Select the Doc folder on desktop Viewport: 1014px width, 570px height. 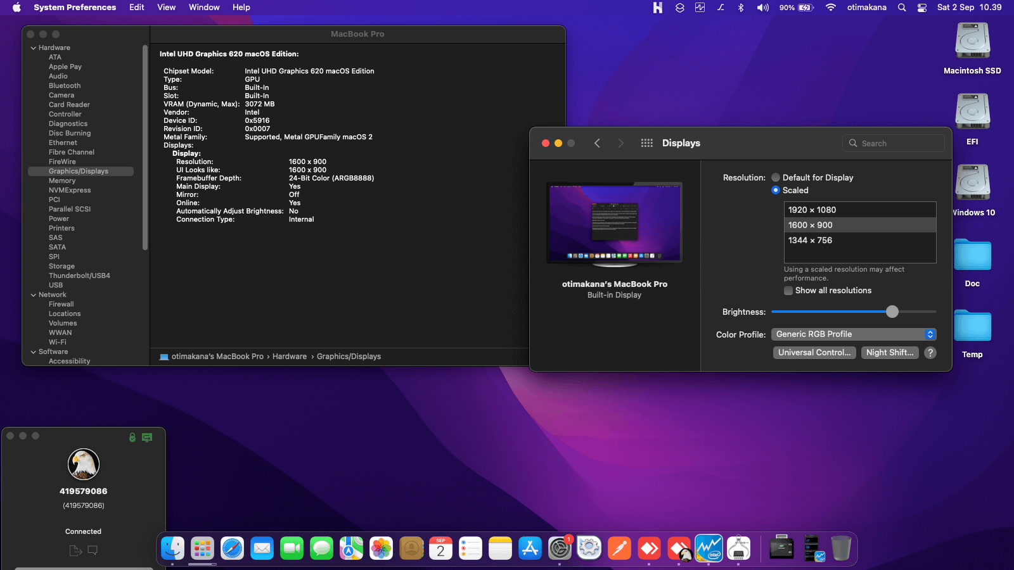pos(972,263)
